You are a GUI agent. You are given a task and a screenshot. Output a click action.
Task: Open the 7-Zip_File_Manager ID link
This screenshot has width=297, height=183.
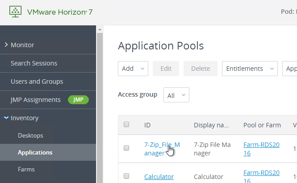pos(162,149)
